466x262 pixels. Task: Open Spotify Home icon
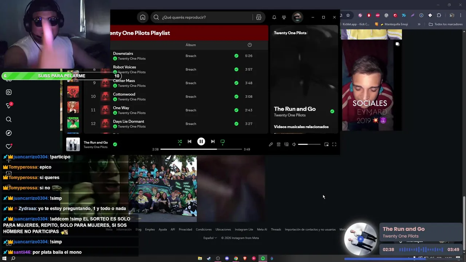[143, 17]
